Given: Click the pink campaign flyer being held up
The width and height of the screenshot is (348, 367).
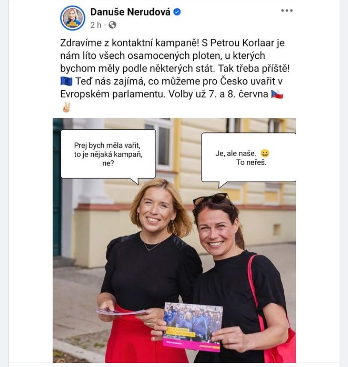Looking at the screenshot, I should 193,327.
